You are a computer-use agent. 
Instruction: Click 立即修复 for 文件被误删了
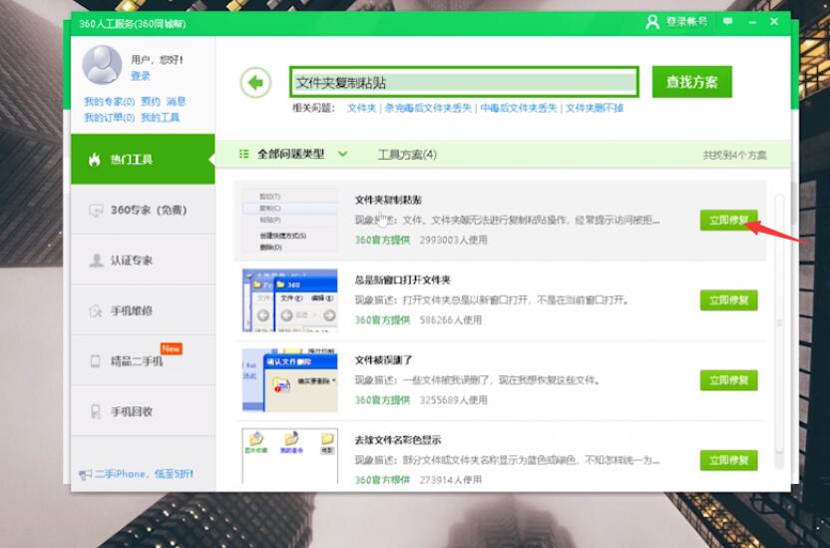tap(728, 380)
